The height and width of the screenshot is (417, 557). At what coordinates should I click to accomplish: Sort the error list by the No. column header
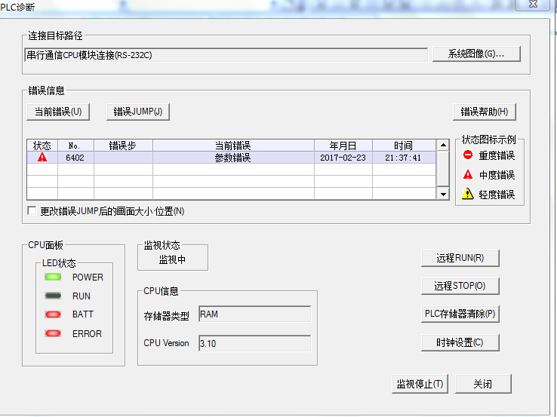point(75,146)
